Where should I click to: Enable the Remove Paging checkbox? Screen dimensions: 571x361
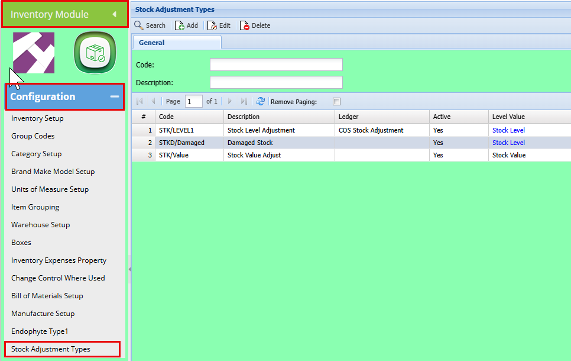[x=337, y=101]
